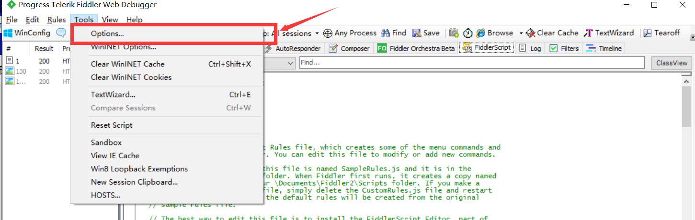Screen dimensions: 695x220
Task: Click the Clear Cache icon
Action: tap(530, 33)
